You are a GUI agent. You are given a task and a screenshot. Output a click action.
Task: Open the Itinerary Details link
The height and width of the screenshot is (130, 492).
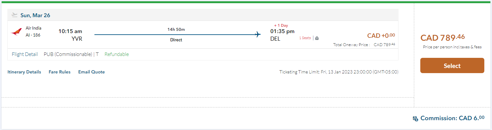[24, 72]
